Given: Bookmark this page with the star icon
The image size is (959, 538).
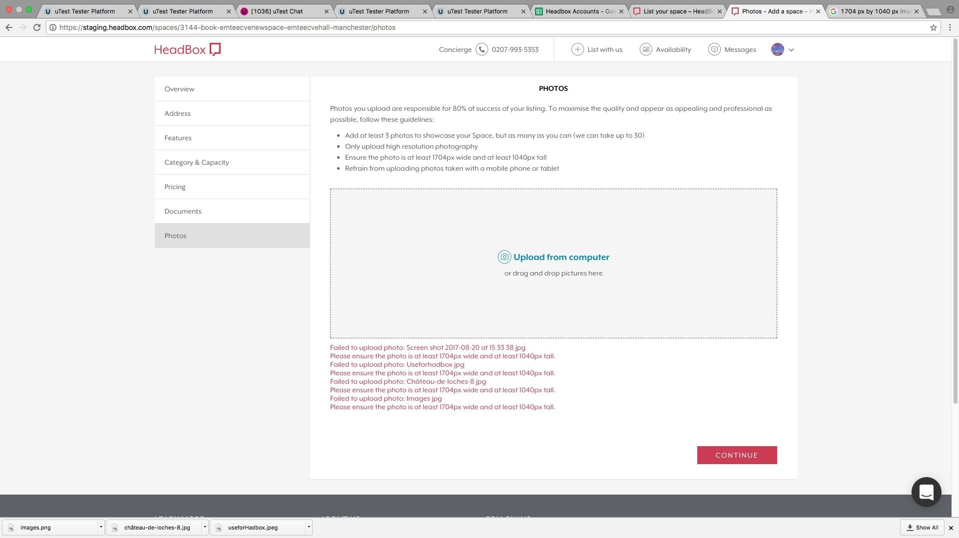Looking at the screenshot, I should point(933,27).
